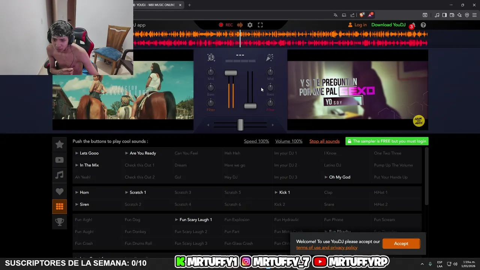
Task: Close the YouDJ browser tab
Action: 180,5
